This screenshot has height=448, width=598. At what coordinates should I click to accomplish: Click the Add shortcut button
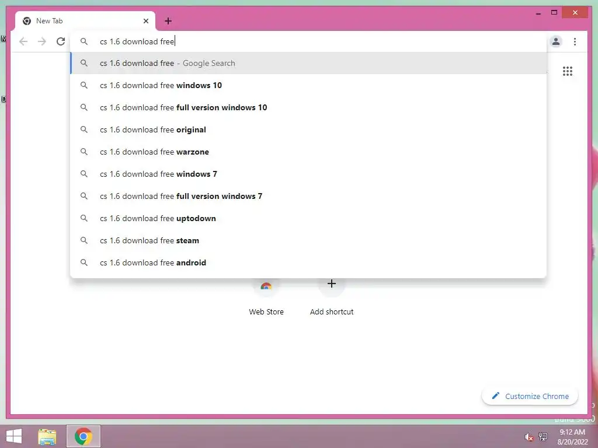pyautogui.click(x=332, y=297)
